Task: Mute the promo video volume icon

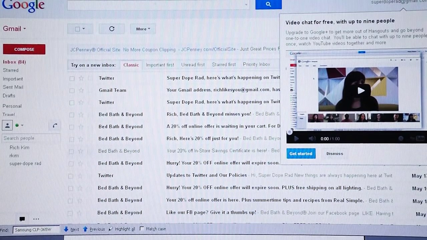Action: 312,139
